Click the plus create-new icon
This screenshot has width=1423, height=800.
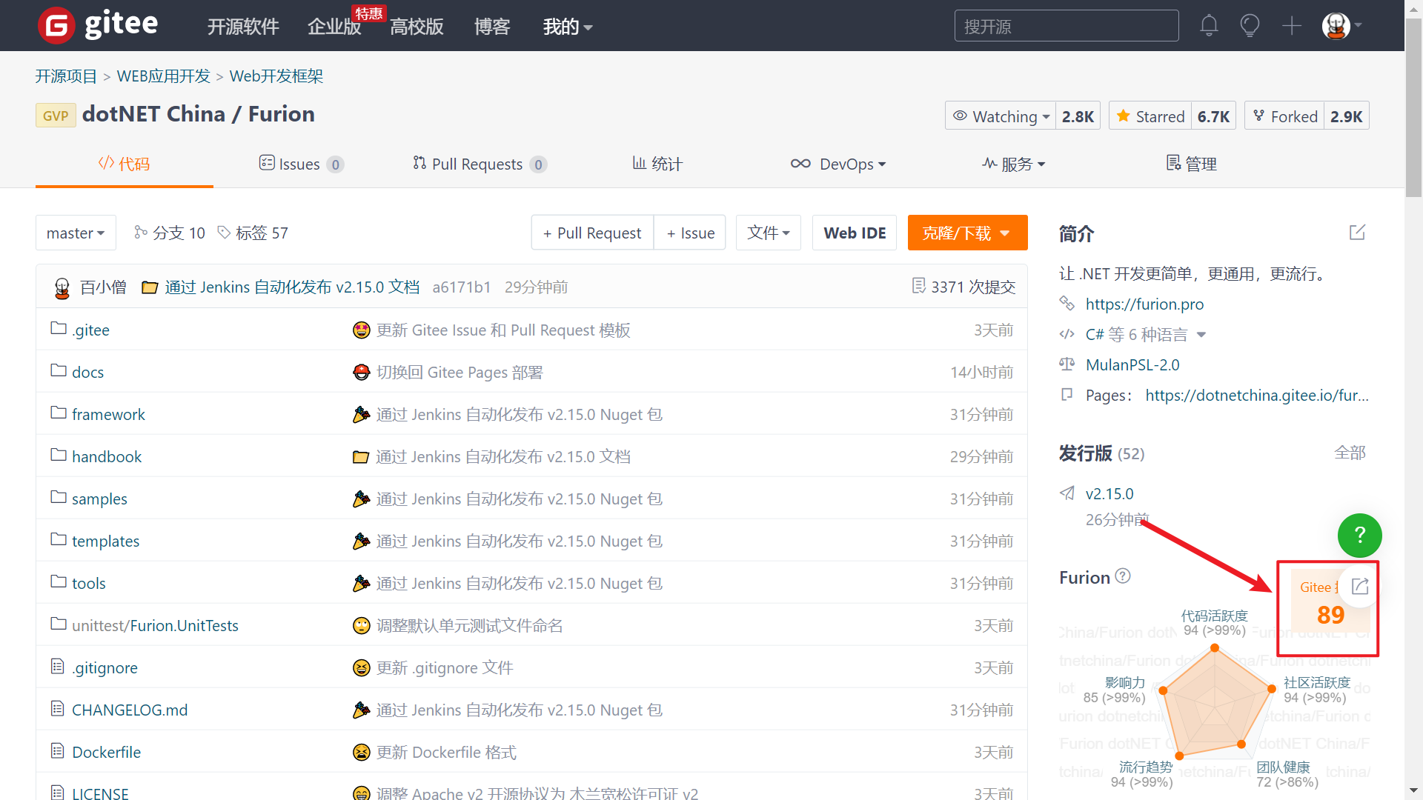click(x=1292, y=26)
